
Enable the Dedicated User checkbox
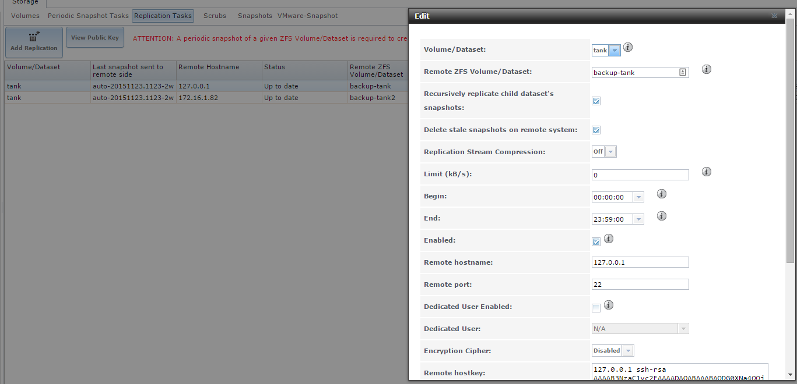tap(596, 308)
